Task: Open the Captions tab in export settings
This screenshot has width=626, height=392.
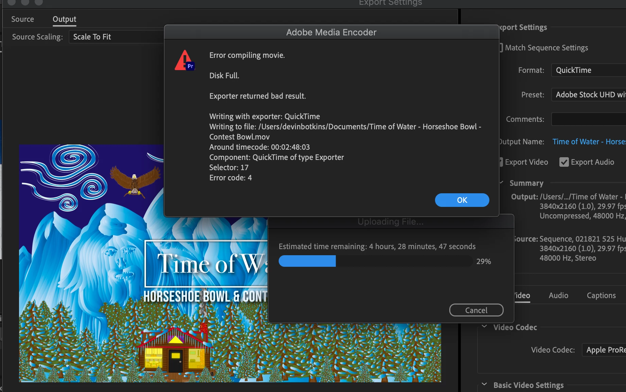Action: coord(601,295)
